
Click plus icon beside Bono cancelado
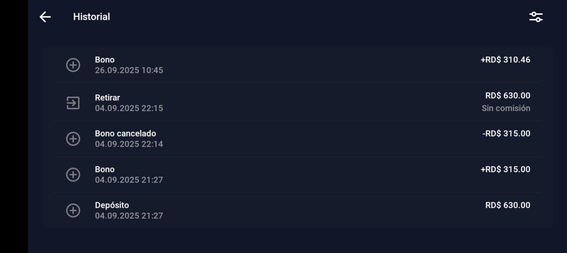click(73, 139)
